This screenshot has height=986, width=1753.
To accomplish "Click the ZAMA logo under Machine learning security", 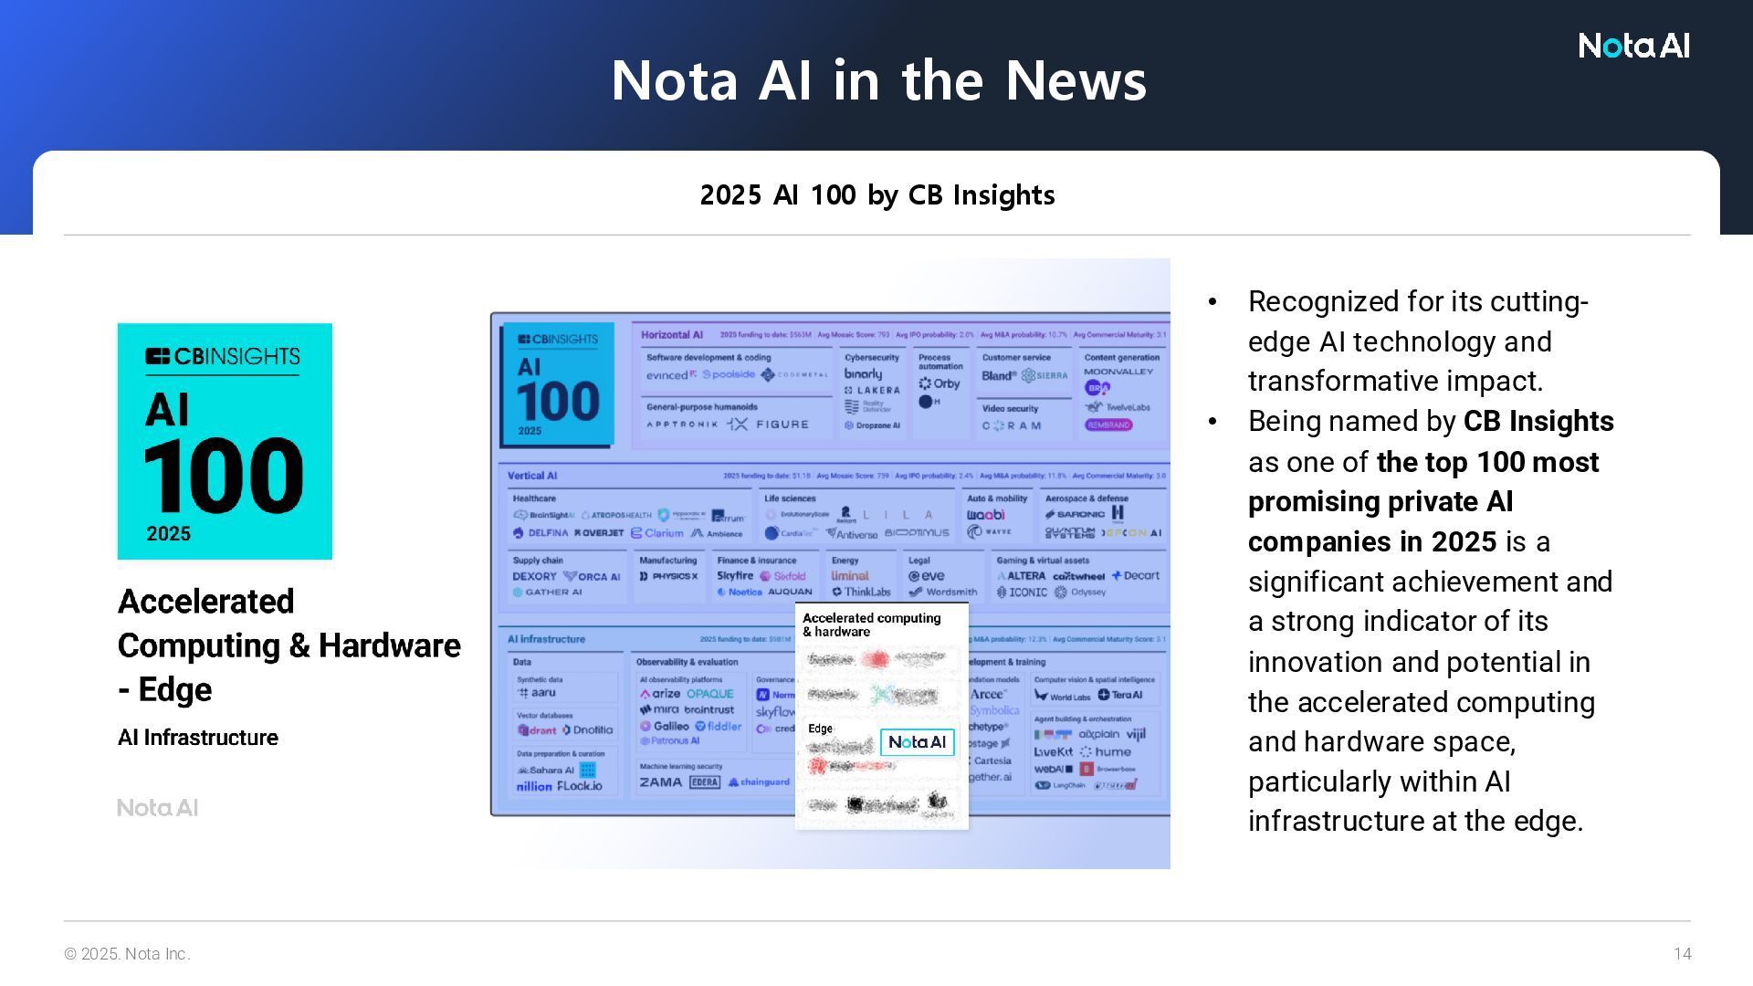I will tap(660, 782).
